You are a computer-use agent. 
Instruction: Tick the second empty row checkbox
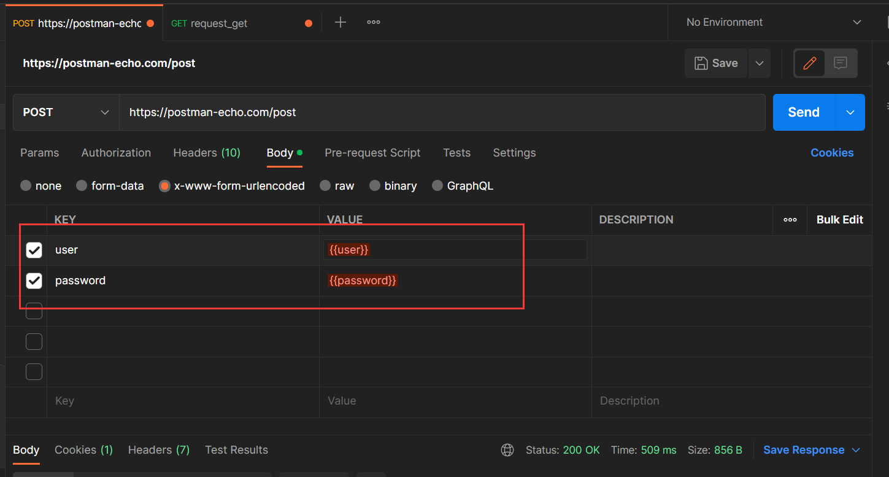(x=34, y=341)
